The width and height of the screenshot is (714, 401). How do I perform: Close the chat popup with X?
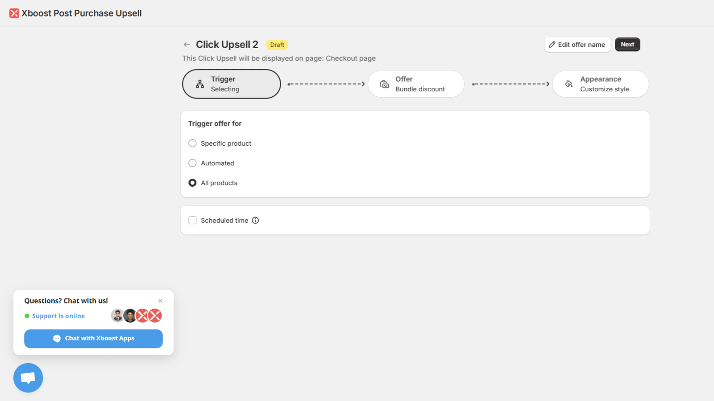(160, 301)
